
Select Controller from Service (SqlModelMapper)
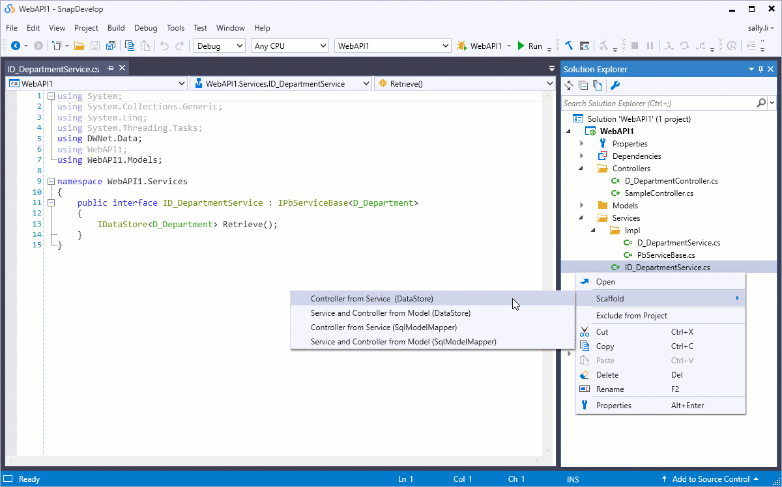(x=433, y=327)
